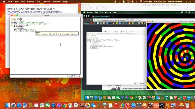Open Google Chrome from the Dock
Viewport: 195px width, 109px height.
(65, 105)
